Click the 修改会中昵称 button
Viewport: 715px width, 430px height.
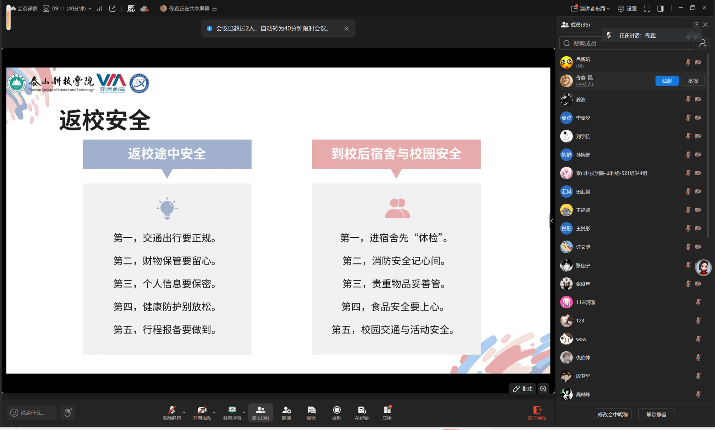coord(613,414)
